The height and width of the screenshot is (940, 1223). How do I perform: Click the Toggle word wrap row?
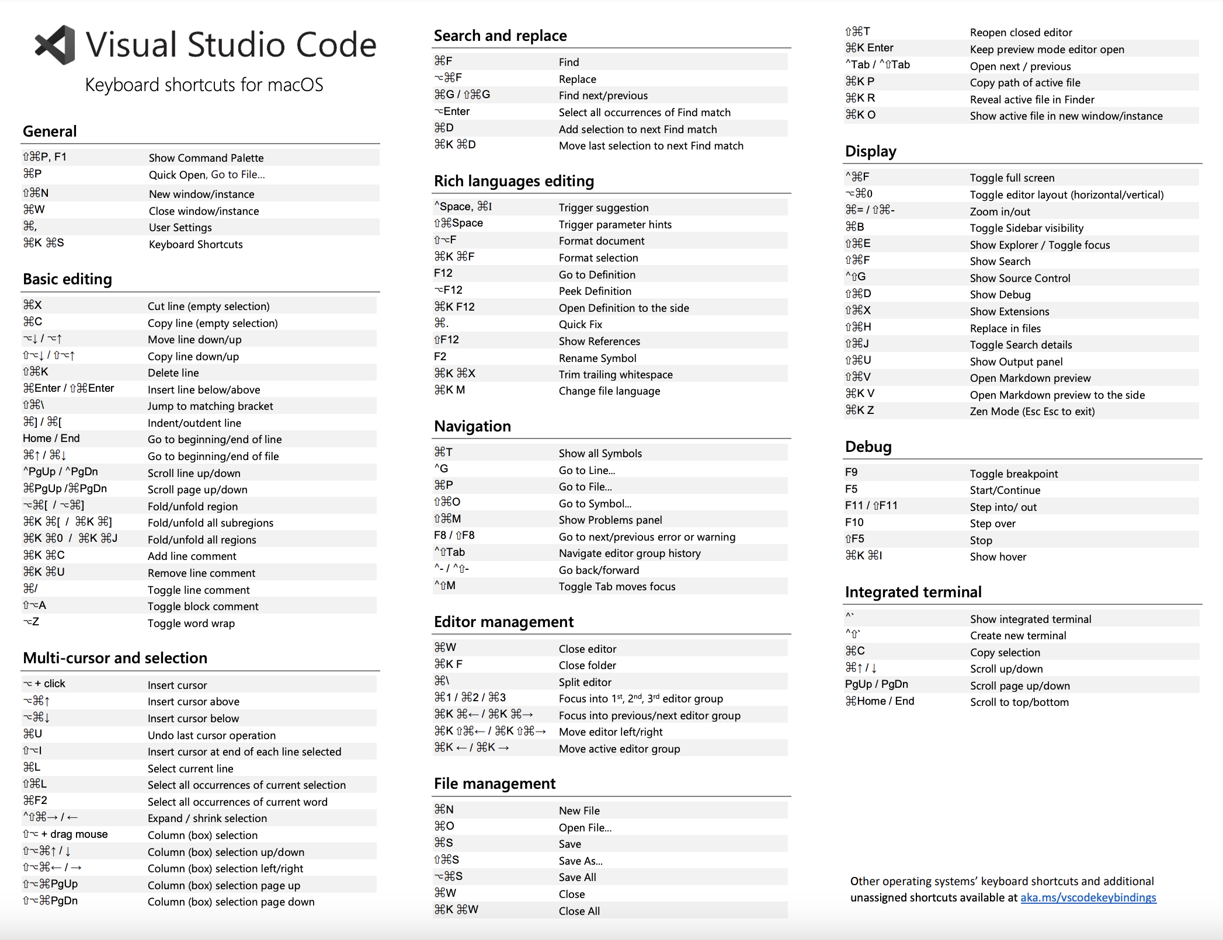tap(191, 623)
